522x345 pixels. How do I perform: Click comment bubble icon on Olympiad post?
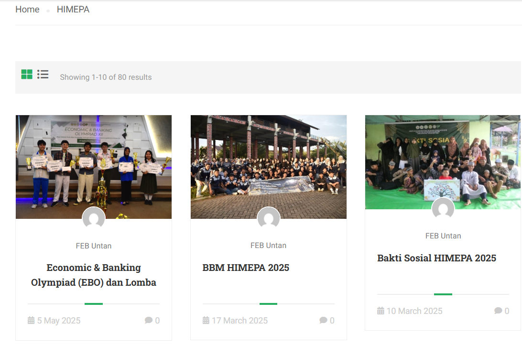[149, 321]
